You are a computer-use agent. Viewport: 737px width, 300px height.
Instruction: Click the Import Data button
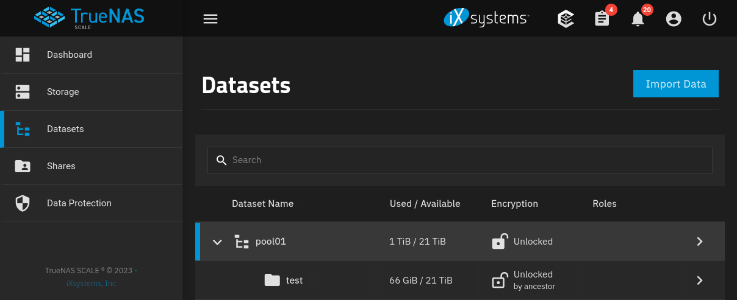(x=676, y=84)
